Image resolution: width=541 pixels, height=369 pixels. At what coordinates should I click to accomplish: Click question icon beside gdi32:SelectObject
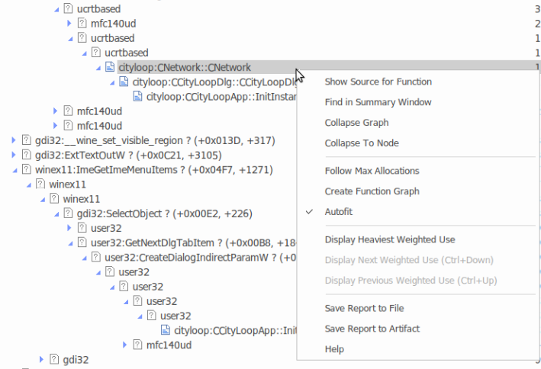[x=69, y=213]
